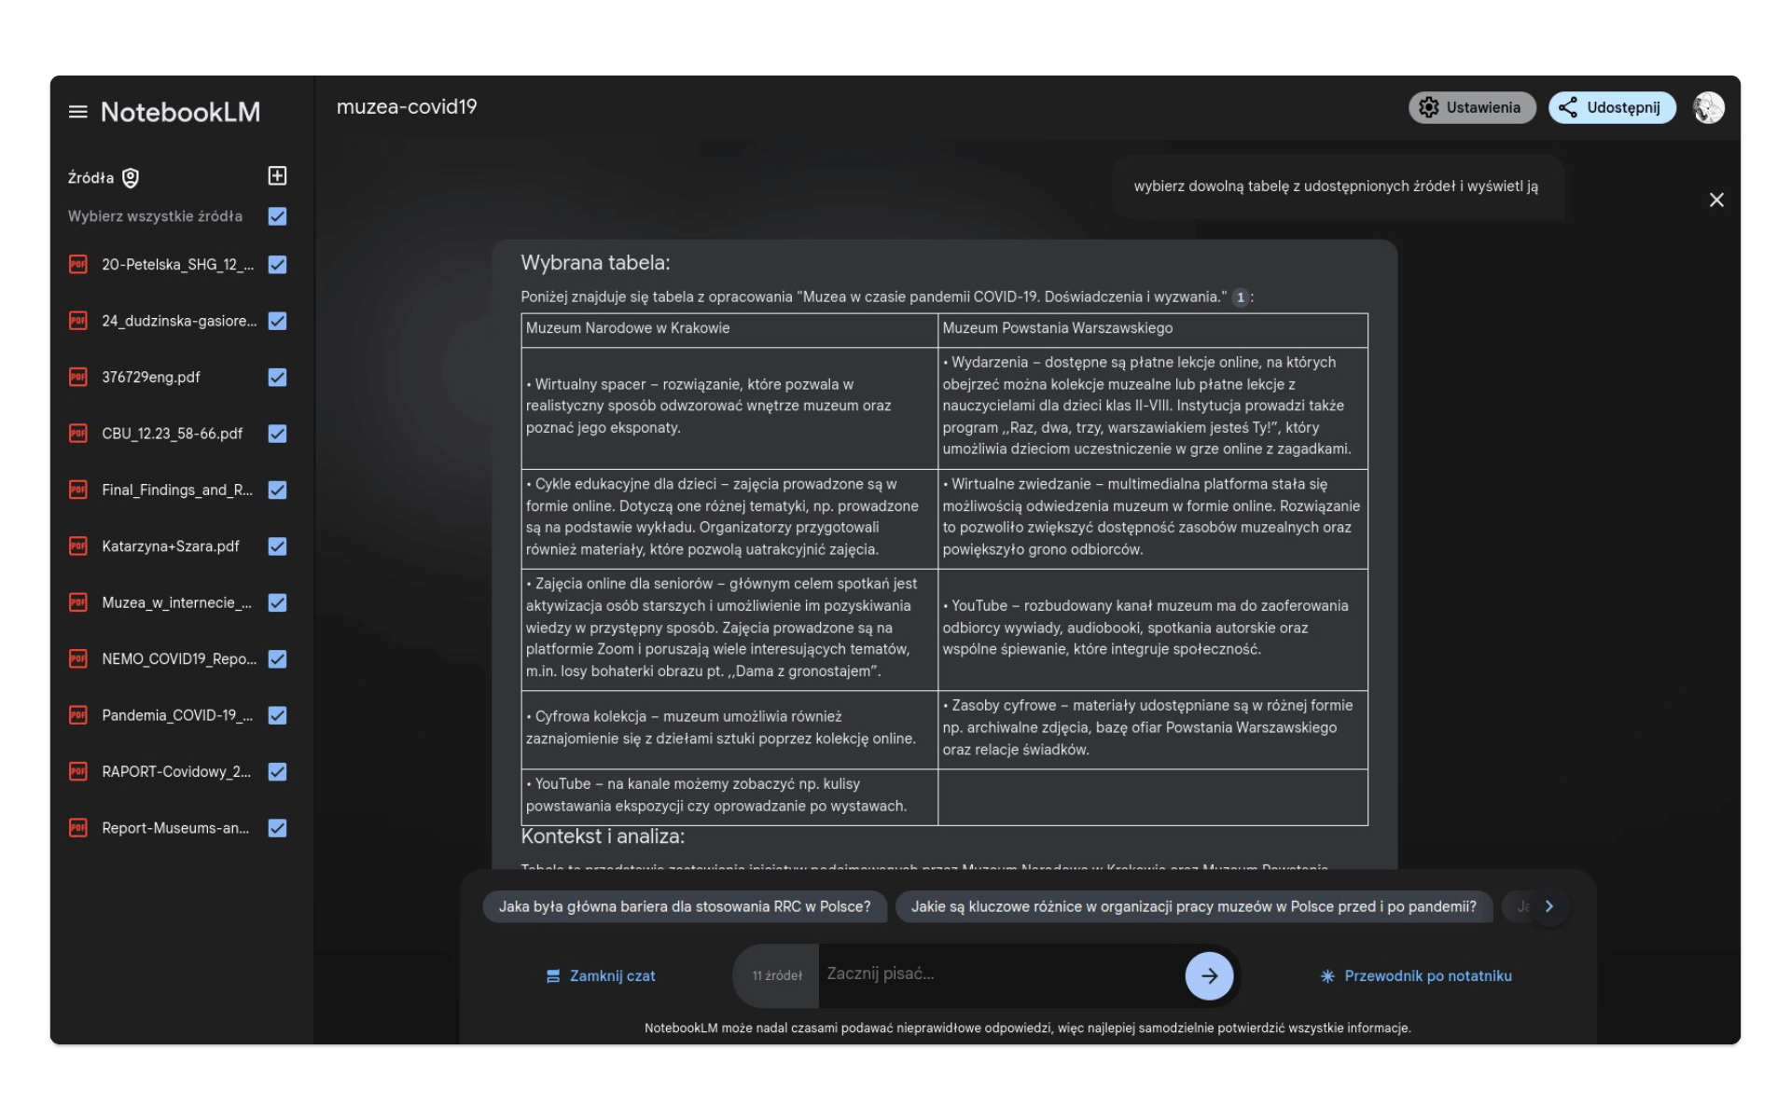The height and width of the screenshot is (1119, 1791).
Task: Uncheck the NEMO_COVID19_Repo source checkbox
Action: coord(277,659)
